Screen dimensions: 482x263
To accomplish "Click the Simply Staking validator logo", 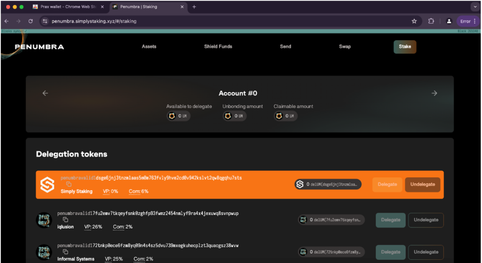I will [x=47, y=184].
